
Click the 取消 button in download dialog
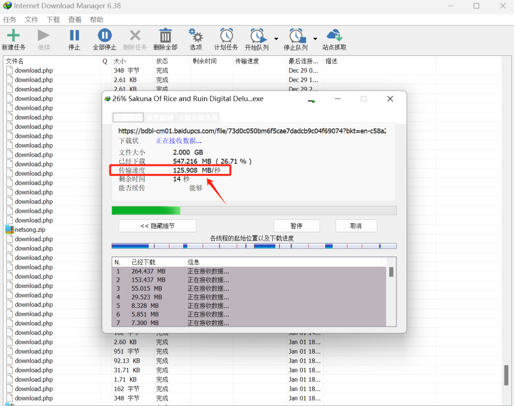356,226
